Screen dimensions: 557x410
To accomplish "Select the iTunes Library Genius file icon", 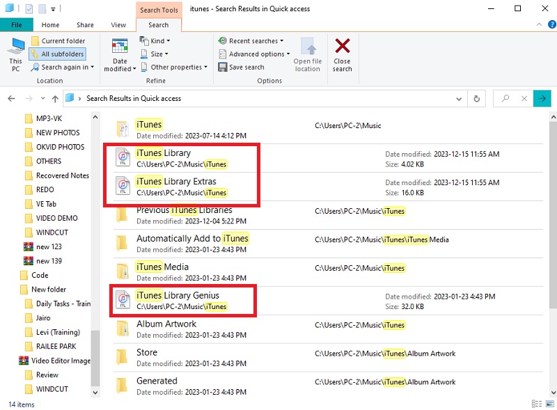I will [x=123, y=300].
